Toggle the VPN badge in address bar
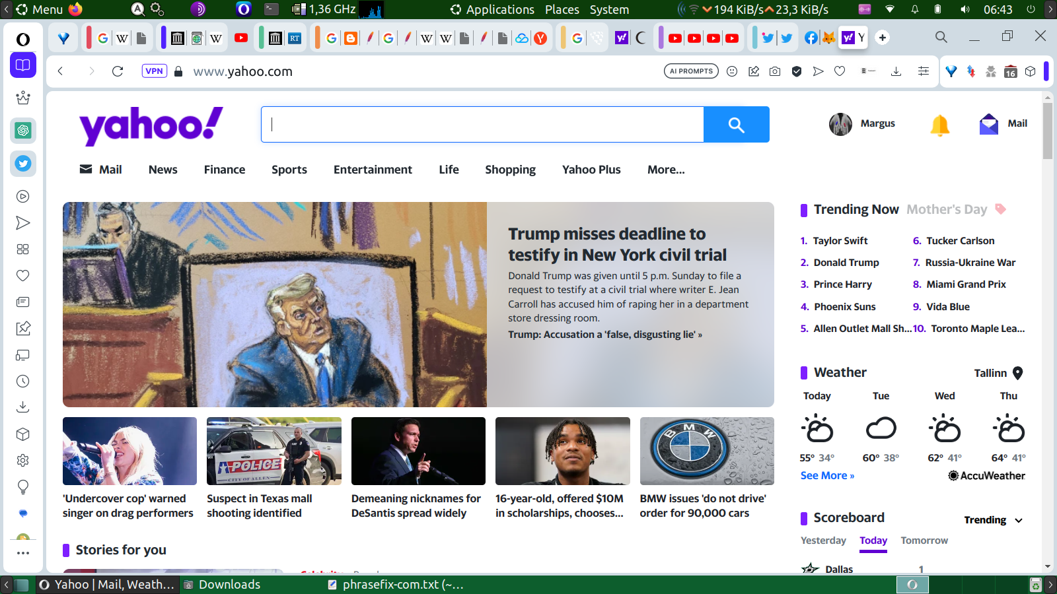 tap(154, 71)
